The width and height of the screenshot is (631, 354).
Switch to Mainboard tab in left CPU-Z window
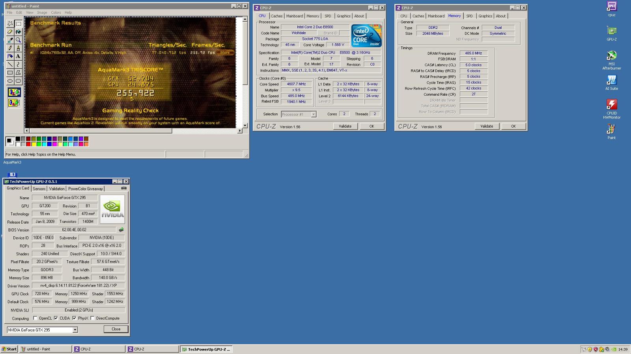(x=295, y=16)
